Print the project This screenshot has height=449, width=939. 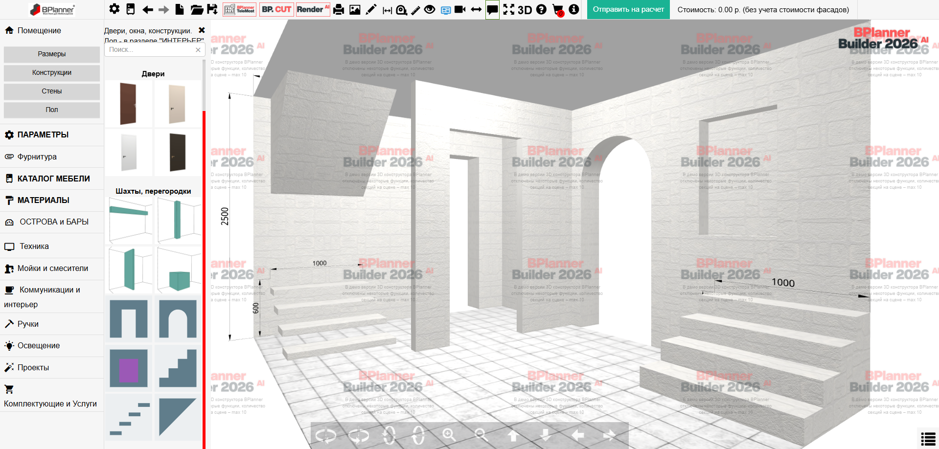pyautogui.click(x=339, y=10)
